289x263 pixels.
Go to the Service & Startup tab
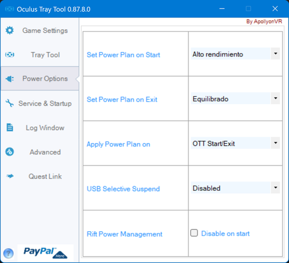click(40, 103)
